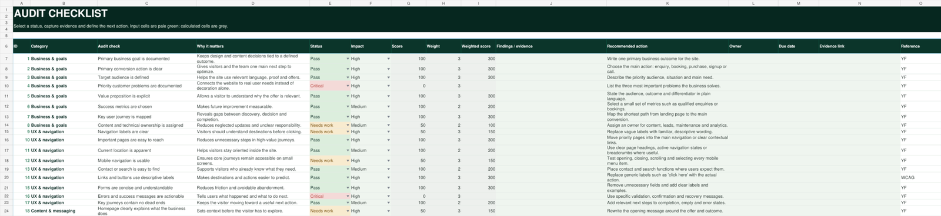Click the AUDIT CHECKLIST title cell
Screen dimensions: 941x216
(x=61, y=13)
